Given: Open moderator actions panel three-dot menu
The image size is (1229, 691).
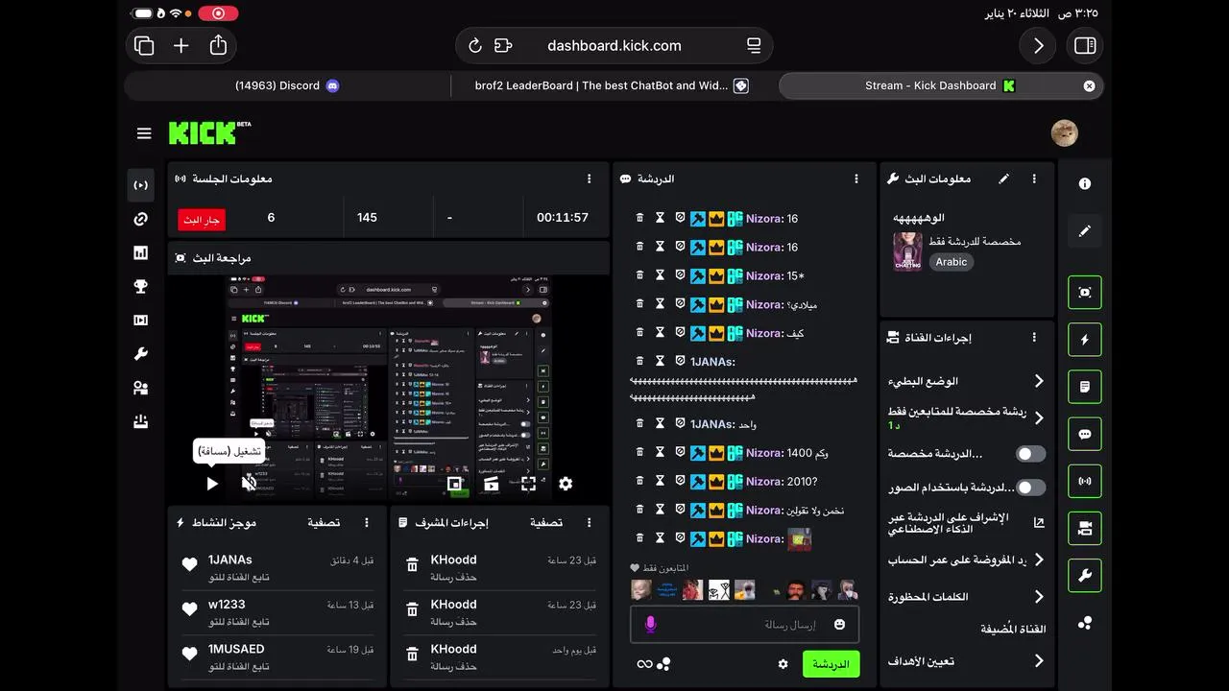Looking at the screenshot, I should pos(590,522).
